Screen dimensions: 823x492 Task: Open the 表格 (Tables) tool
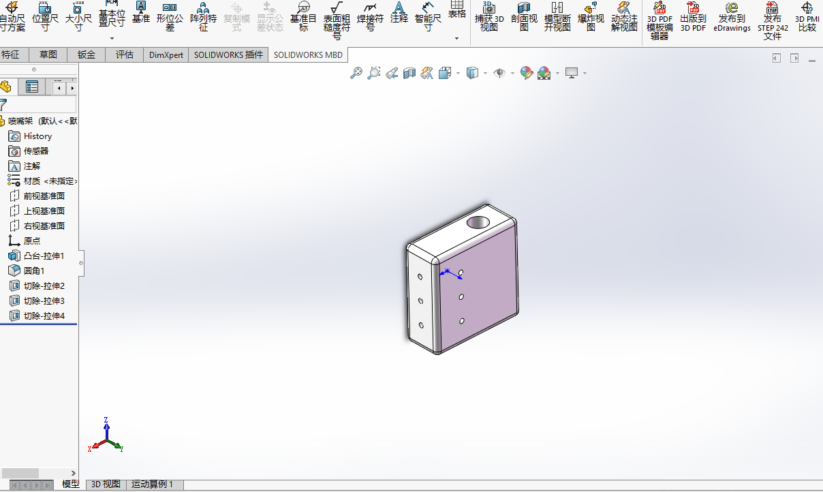[457, 10]
